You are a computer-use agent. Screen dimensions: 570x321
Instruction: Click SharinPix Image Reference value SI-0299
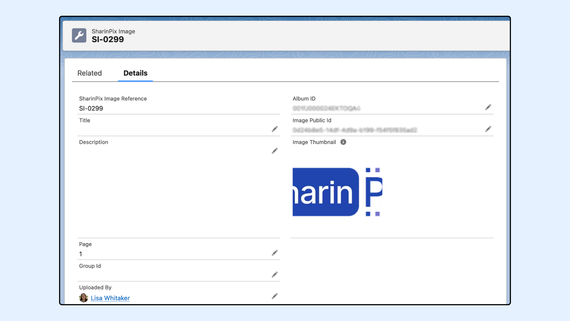[x=91, y=108]
